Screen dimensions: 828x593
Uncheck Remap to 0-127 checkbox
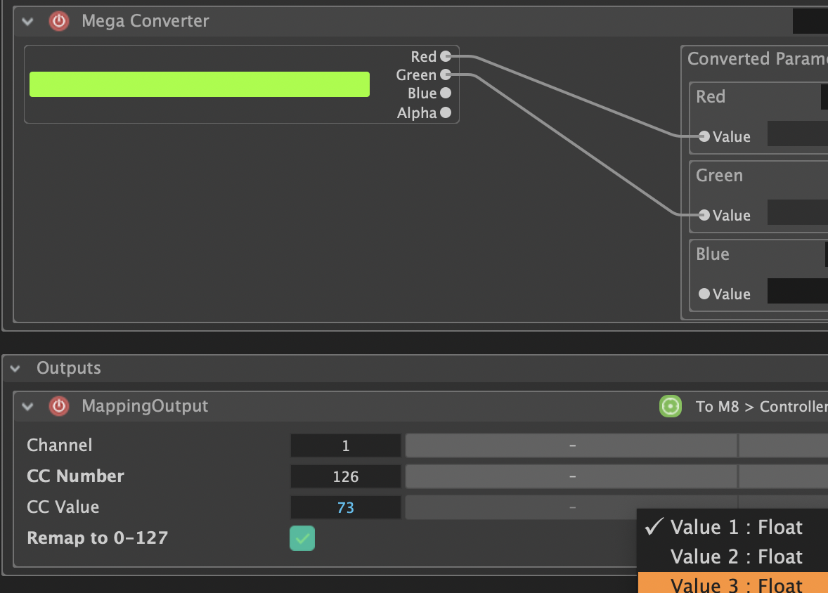click(302, 538)
